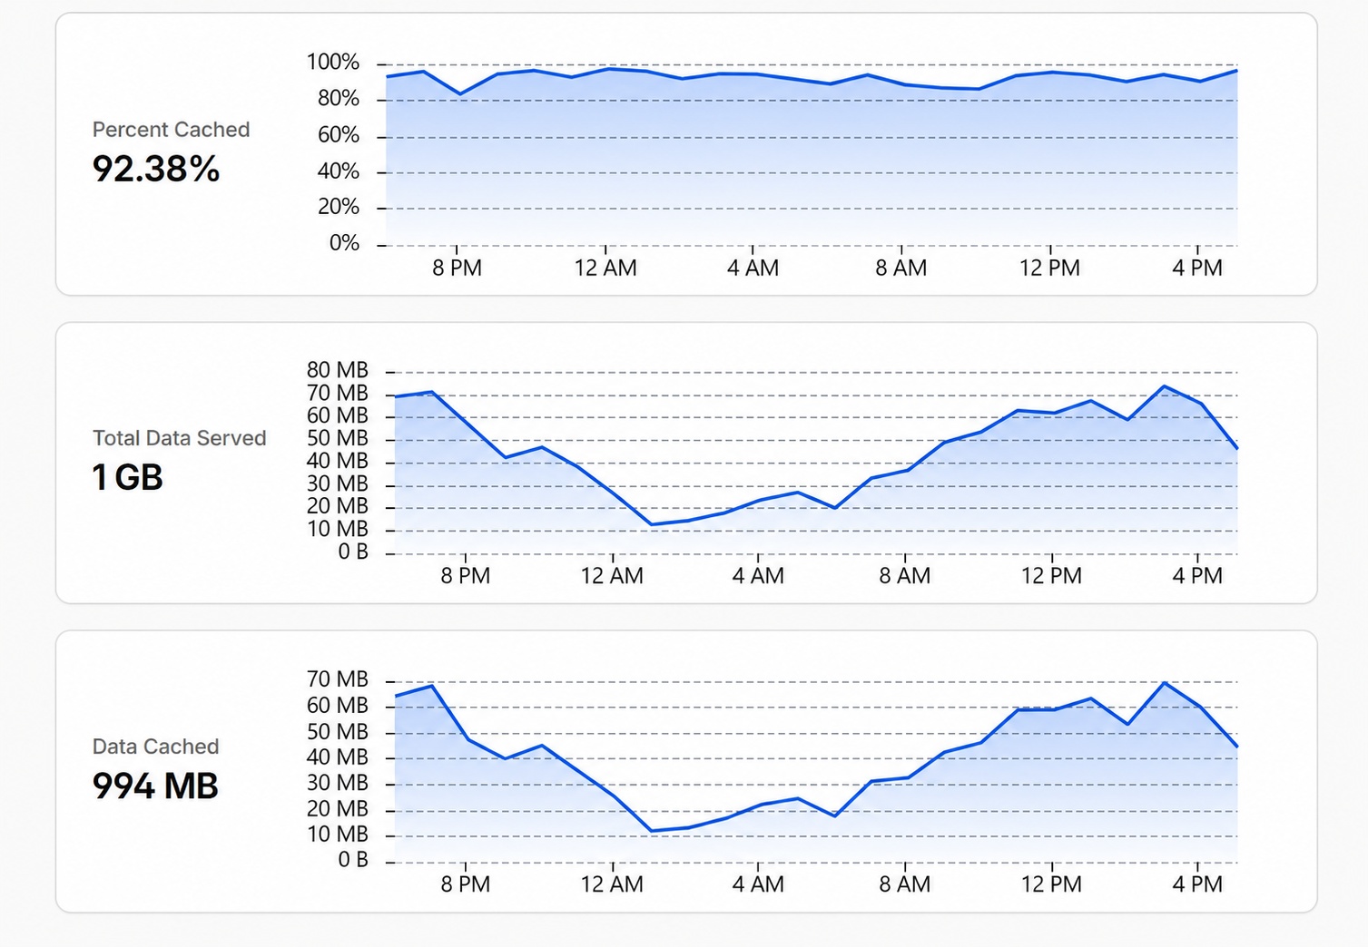Click 0 B on the Data Cached chart

[x=353, y=860]
